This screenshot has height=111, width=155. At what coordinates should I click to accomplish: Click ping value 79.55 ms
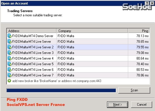click(143, 47)
